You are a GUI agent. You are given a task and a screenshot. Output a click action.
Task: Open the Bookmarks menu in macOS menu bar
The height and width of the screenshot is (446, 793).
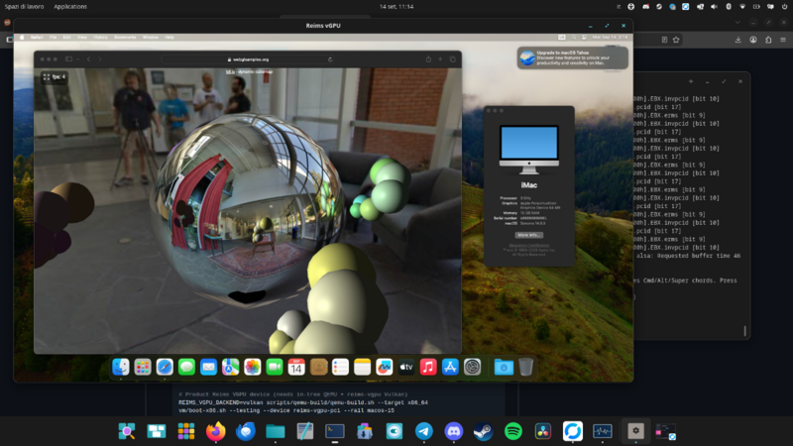point(125,38)
